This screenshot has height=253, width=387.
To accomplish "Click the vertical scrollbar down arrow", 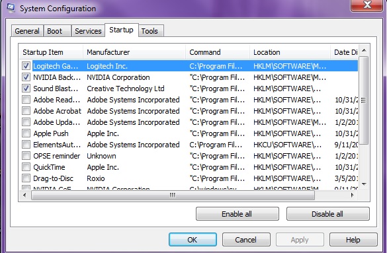I will [x=364, y=184].
